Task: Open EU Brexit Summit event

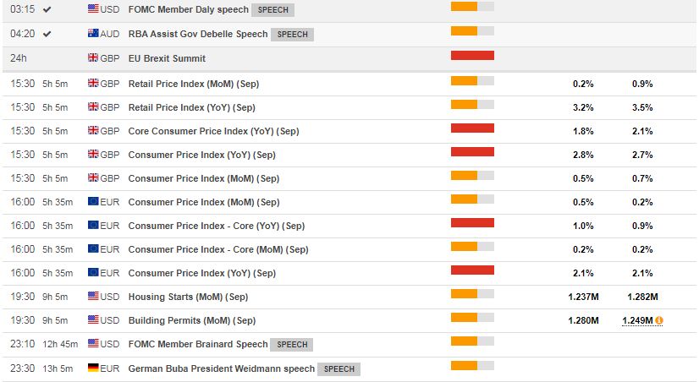Action: click(167, 58)
